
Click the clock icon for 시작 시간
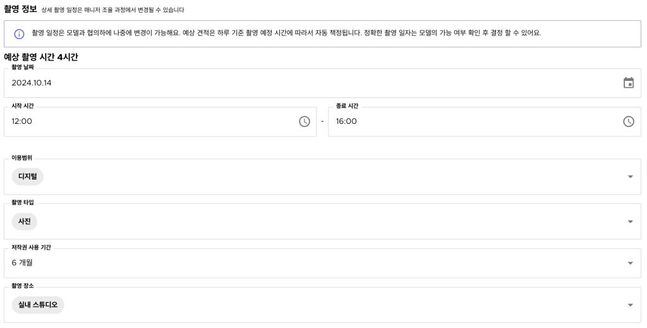pyautogui.click(x=305, y=121)
